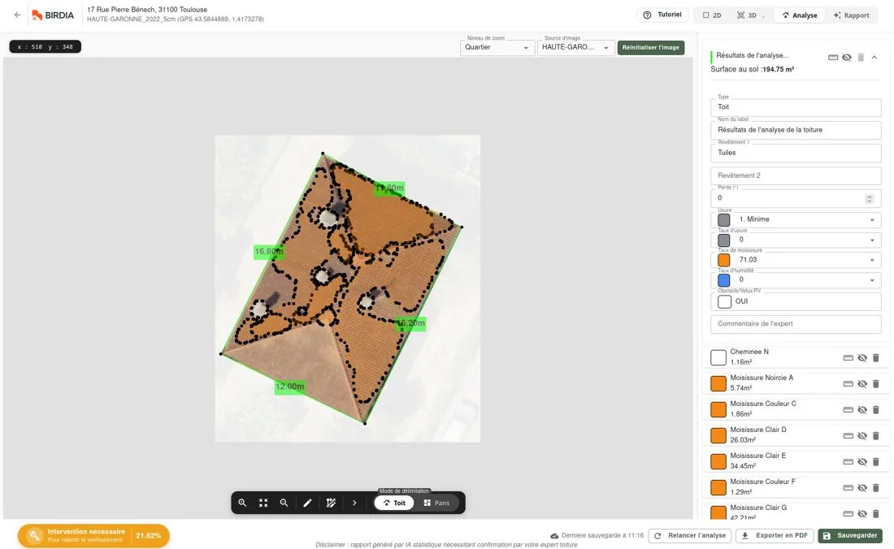Click the ruler icon on Moisissure Couleur C
The height and width of the screenshot is (549, 894).
[848, 409]
